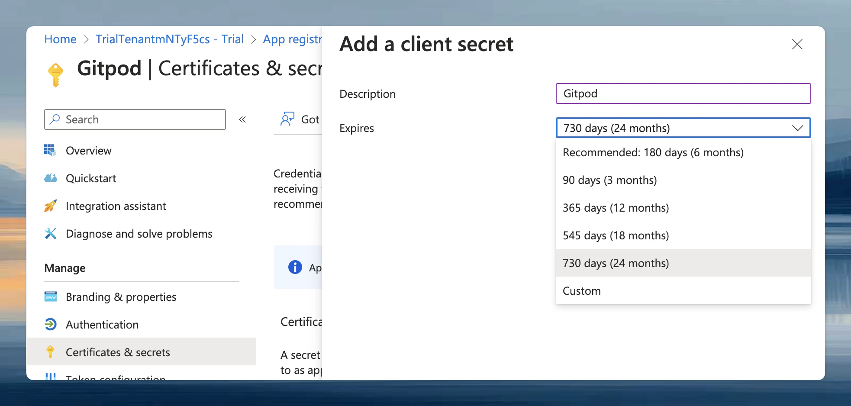
Task: Click the Branding & properties icon
Action: 50,297
